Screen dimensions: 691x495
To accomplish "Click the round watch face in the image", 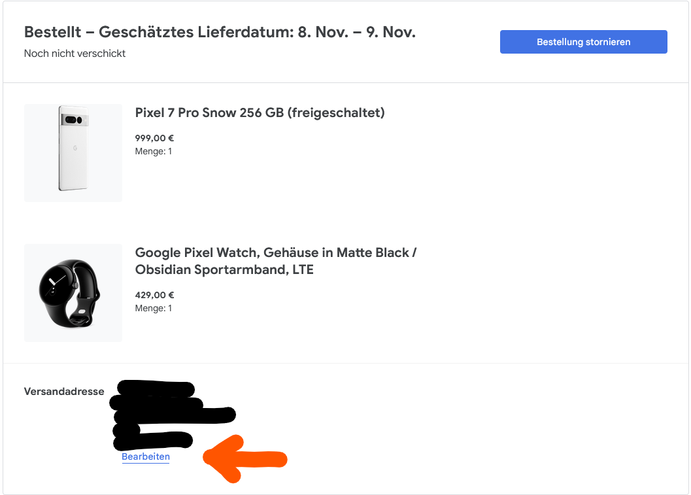I will click(58, 288).
